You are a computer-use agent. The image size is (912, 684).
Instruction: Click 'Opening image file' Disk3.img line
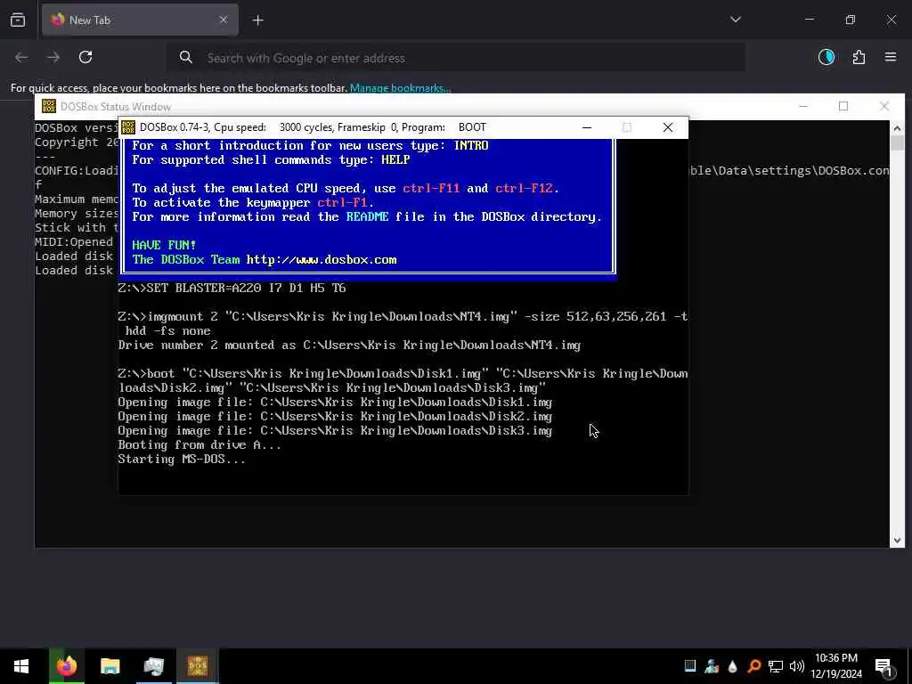tap(335, 431)
